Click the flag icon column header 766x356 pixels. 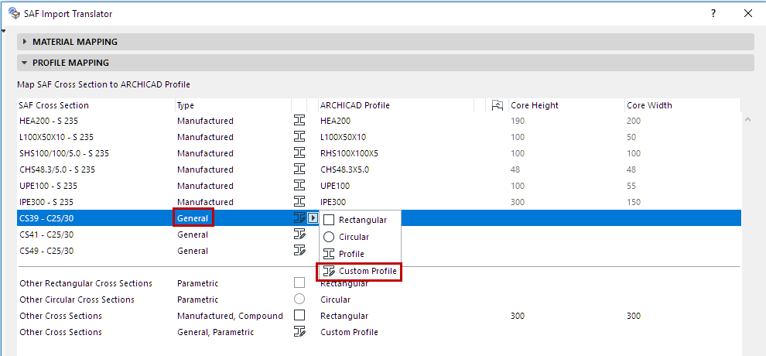pos(498,105)
